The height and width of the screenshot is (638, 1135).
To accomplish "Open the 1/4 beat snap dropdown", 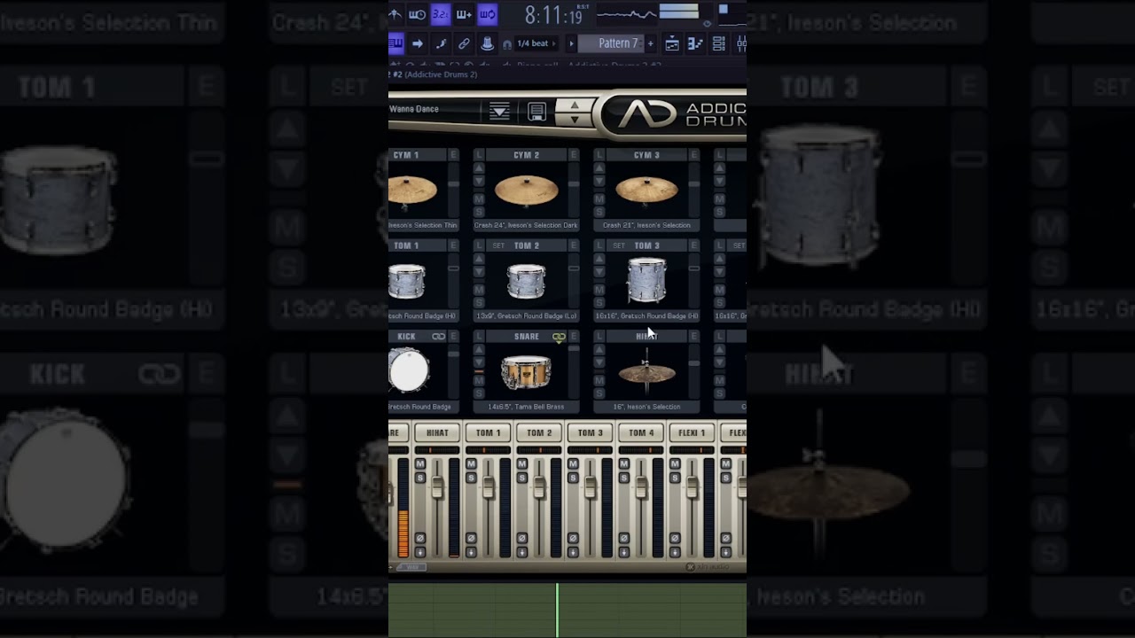I will tap(536, 43).
